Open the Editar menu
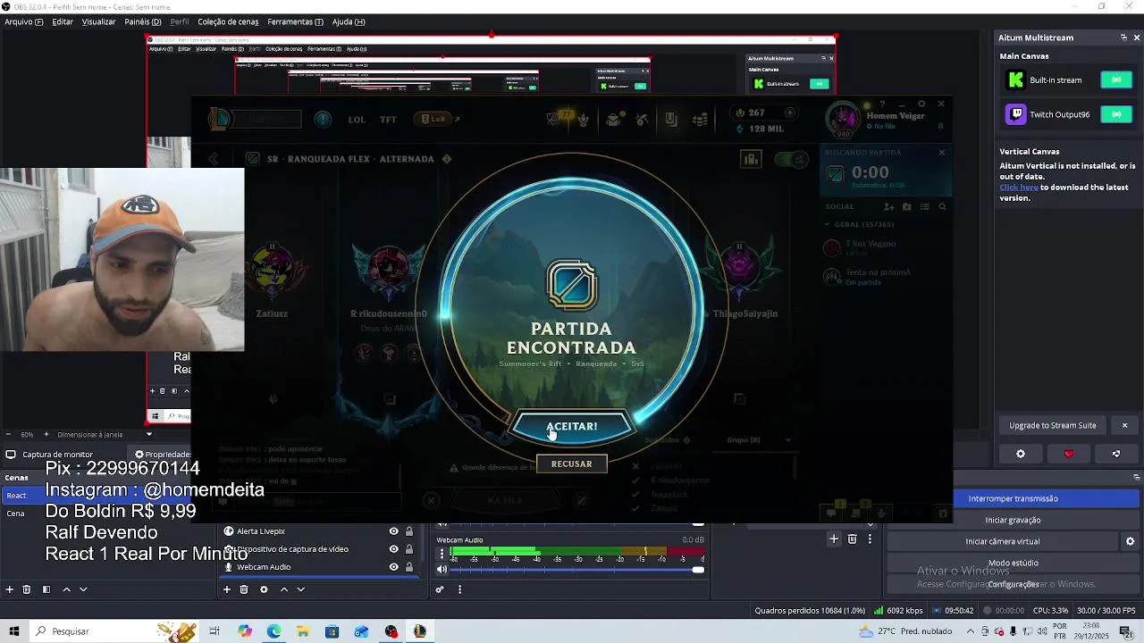The width and height of the screenshot is (1144, 643). pyautogui.click(x=63, y=21)
